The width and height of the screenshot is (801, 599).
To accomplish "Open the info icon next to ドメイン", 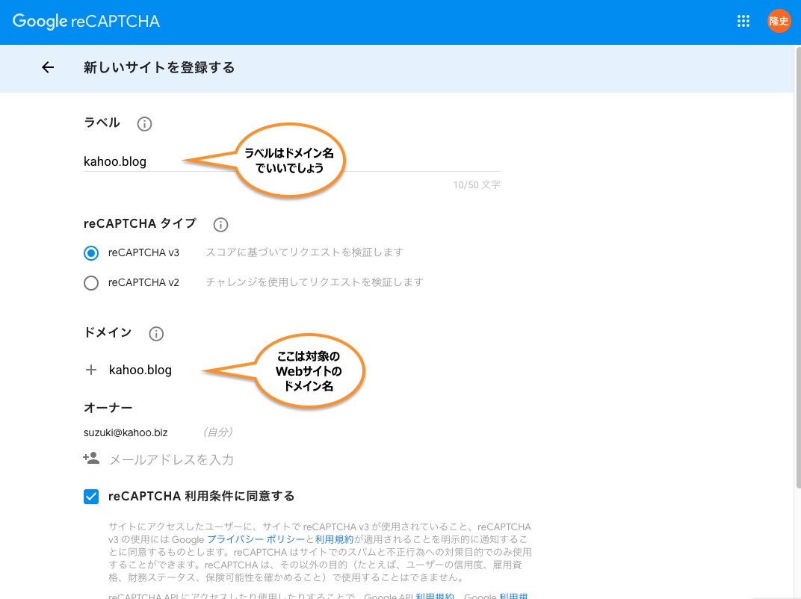I will [156, 334].
